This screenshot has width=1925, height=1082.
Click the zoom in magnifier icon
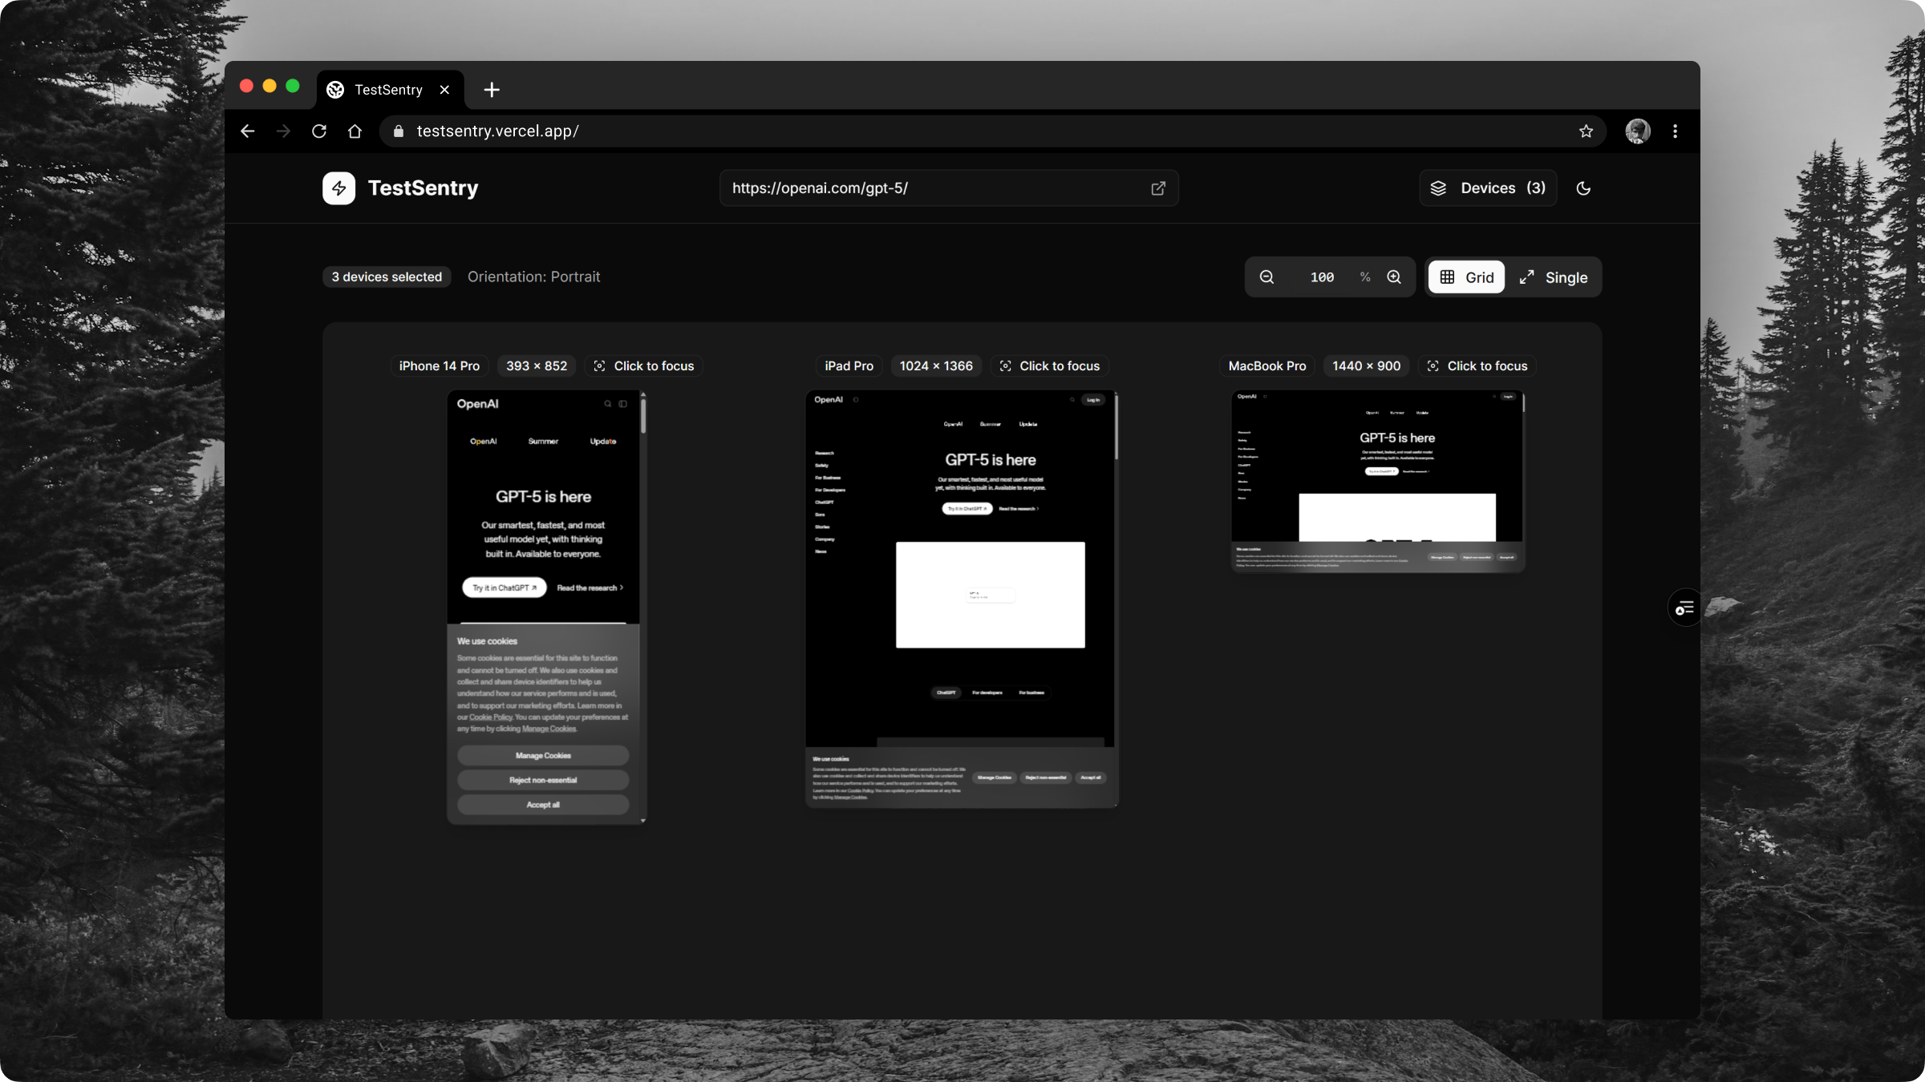click(x=1394, y=277)
